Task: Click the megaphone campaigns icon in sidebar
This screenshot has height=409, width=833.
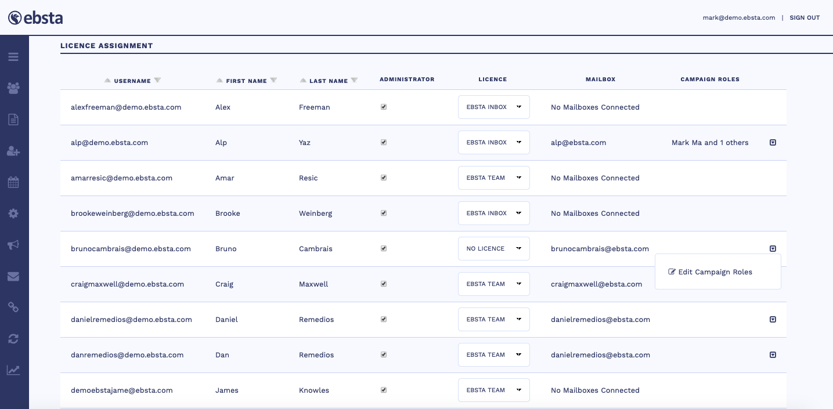Action: 13,245
